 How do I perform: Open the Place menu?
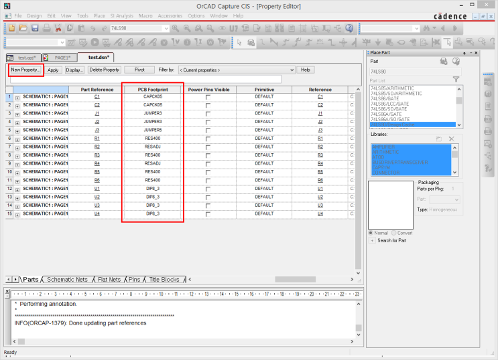pos(99,15)
